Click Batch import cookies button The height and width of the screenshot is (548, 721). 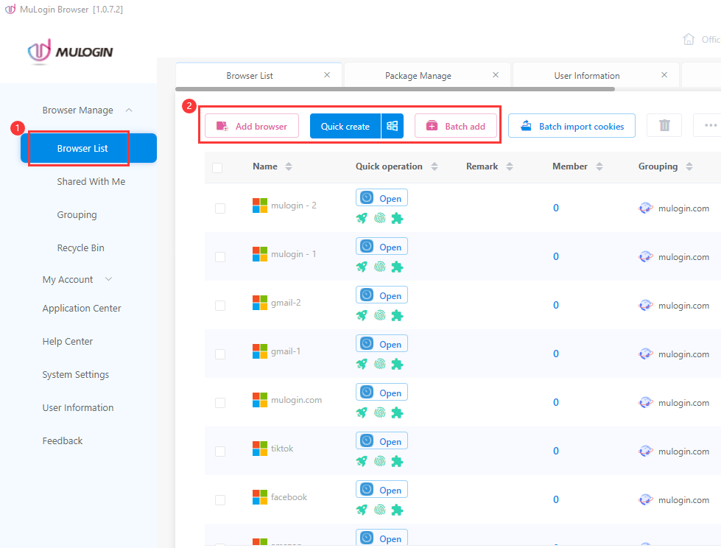point(571,126)
